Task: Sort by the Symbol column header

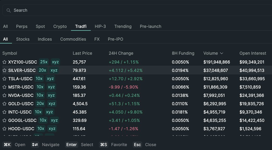Action: (10, 53)
